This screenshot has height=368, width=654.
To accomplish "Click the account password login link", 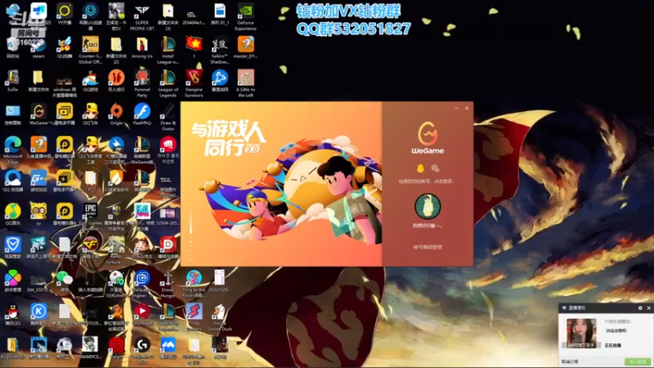I will point(428,247).
